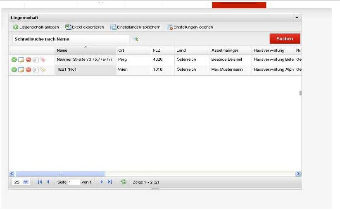Click Einstellungen löschen
Screen dimensions: 340x210
coord(190,27)
